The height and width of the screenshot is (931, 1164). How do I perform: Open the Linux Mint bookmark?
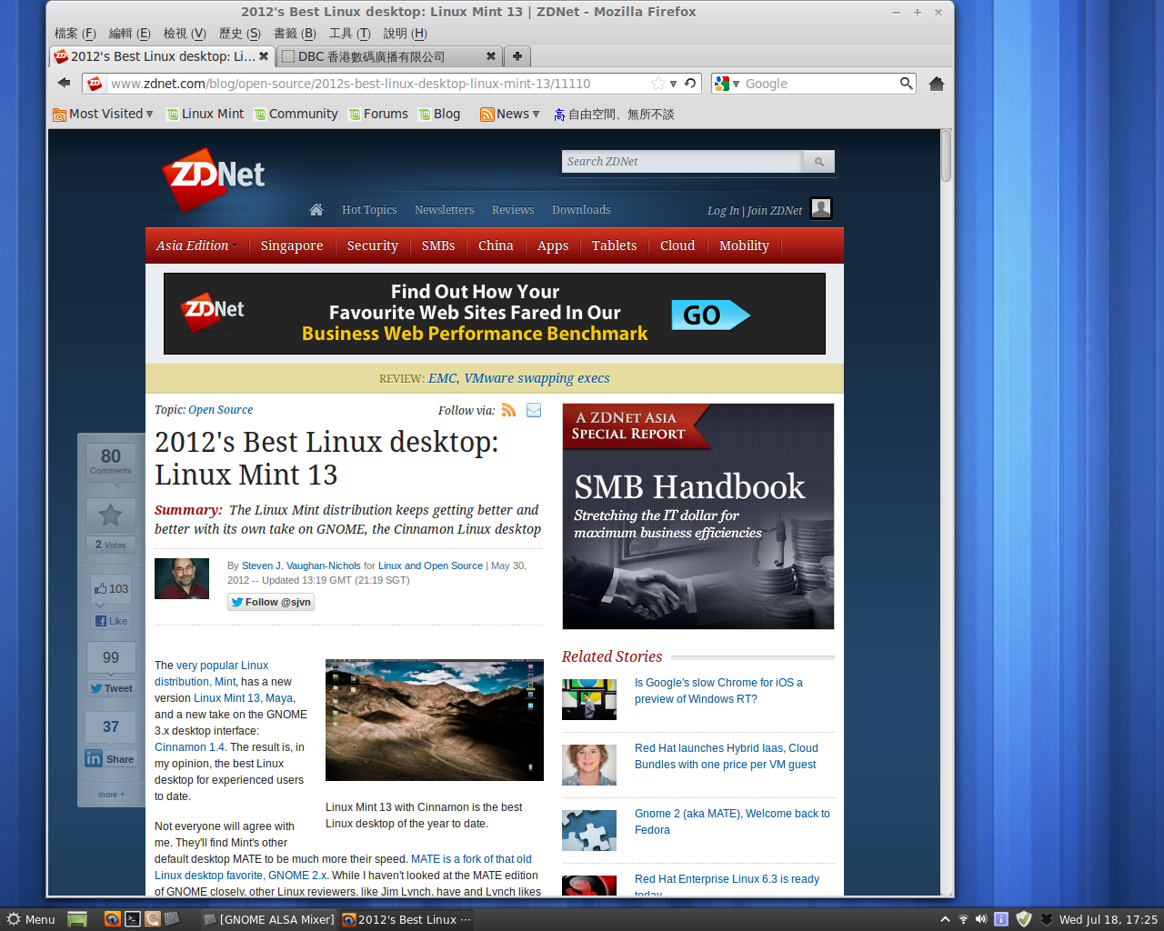(x=206, y=114)
